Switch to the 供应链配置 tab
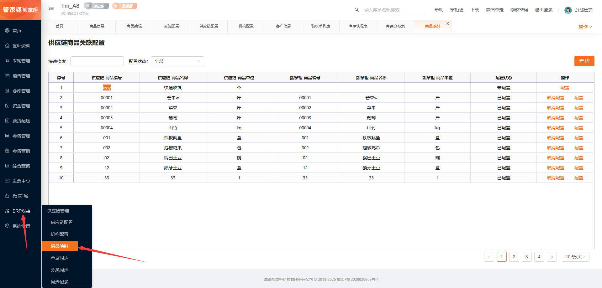The height and width of the screenshot is (288, 602). [x=209, y=26]
